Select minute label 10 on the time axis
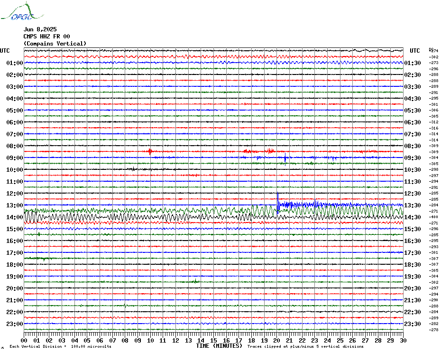This screenshot has width=441, height=353. 150,340
